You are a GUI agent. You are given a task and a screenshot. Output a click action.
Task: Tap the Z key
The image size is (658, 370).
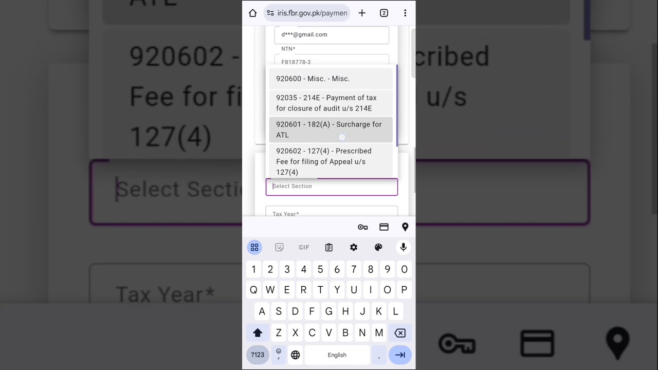[x=279, y=333]
